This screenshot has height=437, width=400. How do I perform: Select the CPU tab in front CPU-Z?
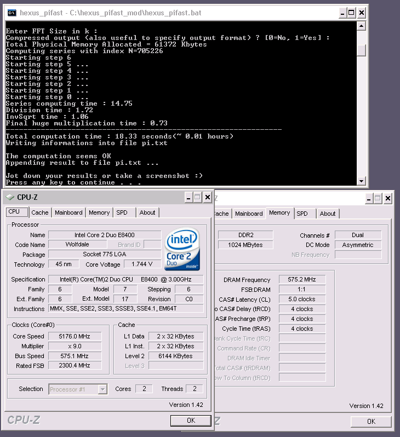(17, 212)
